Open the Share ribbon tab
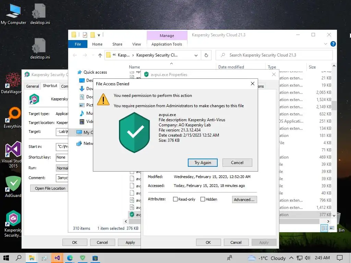Screen dimensions: 351x263 pos(117,44)
